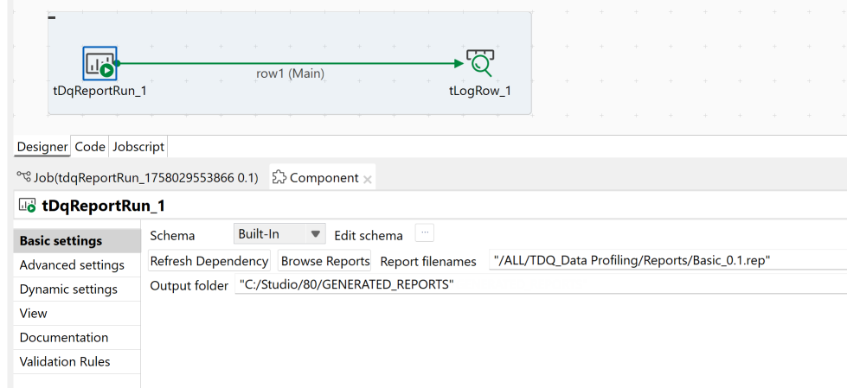Switch to the Designer tab
Image resolution: width=847 pixels, height=388 pixels.
tap(42, 147)
